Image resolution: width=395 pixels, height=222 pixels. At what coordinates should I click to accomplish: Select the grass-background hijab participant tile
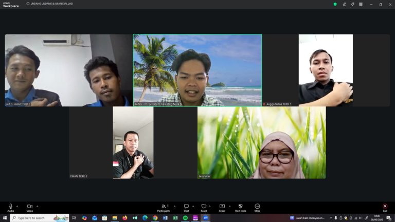click(x=261, y=142)
